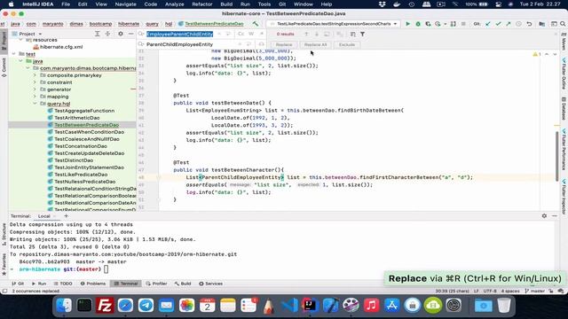Open Telegram from the Dock
Screen dimensions: 568x319
click(x=146, y=306)
